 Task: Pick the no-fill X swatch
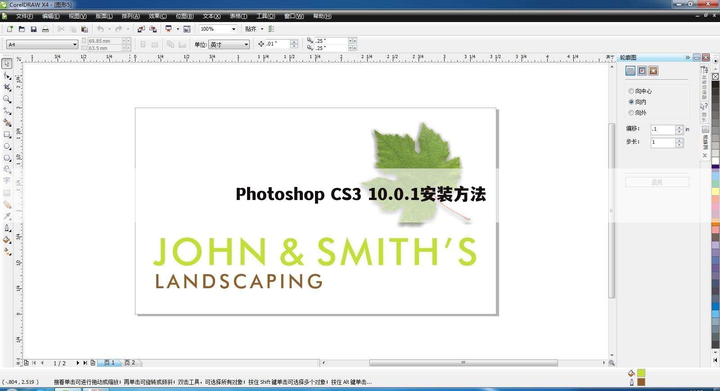715,77
